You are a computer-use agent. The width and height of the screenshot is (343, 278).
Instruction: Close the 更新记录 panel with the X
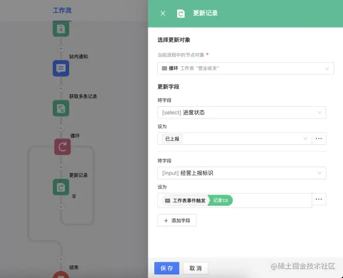coord(163,13)
